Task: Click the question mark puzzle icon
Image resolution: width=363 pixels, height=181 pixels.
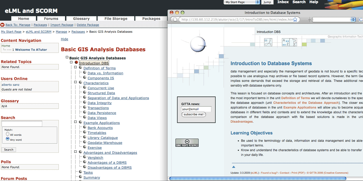Action: (x=293, y=42)
